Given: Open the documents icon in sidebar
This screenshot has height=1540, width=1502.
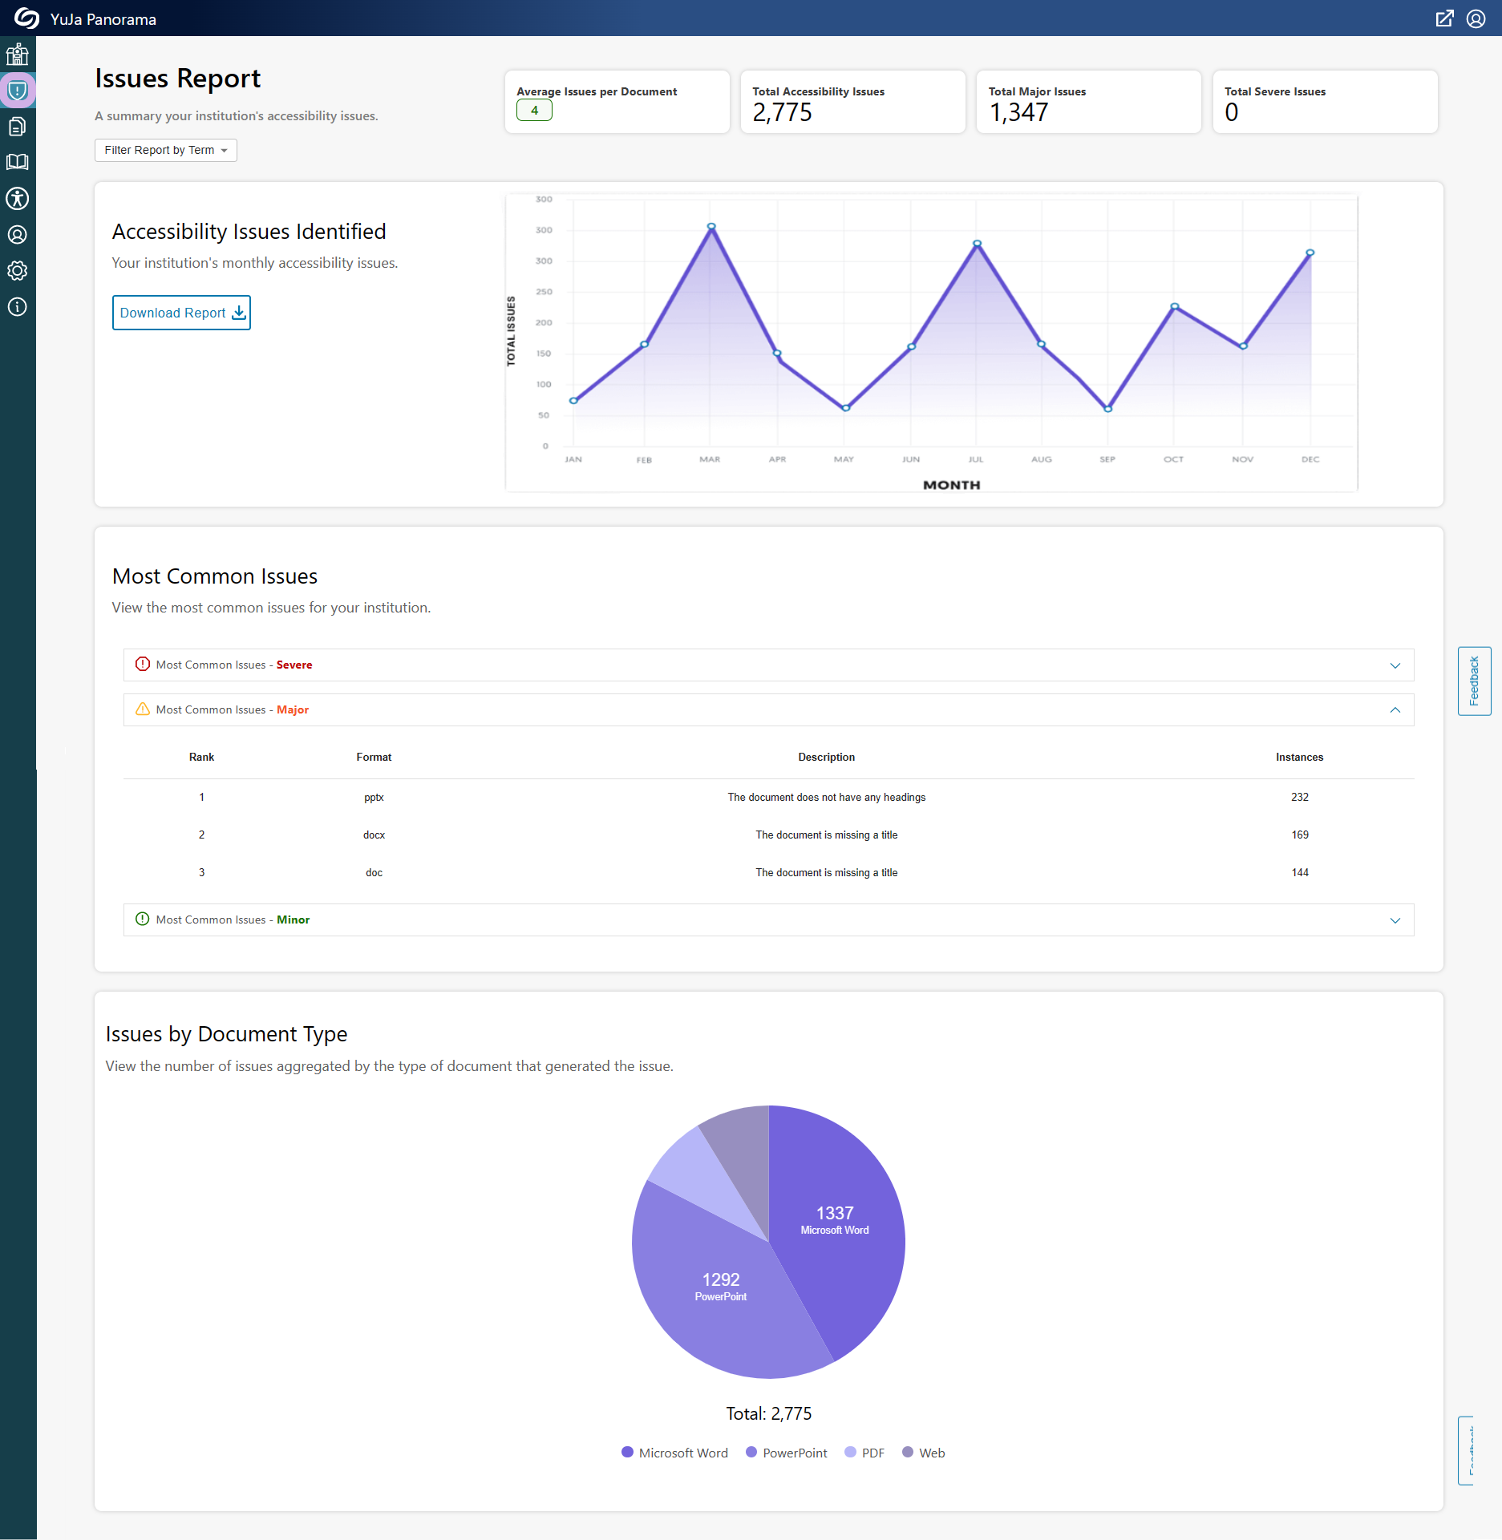Looking at the screenshot, I should tap(18, 127).
